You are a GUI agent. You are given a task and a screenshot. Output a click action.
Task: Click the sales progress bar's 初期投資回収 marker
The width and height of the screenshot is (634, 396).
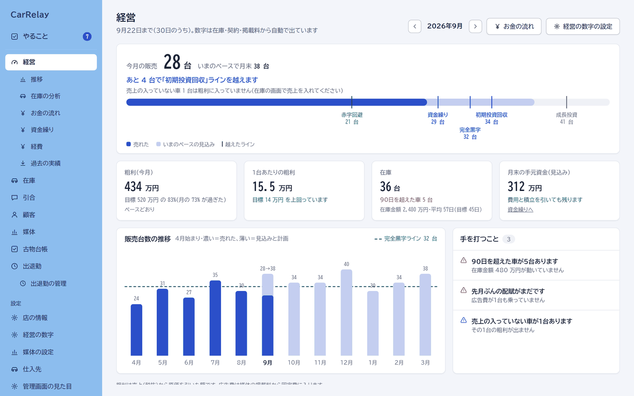pos(491,102)
